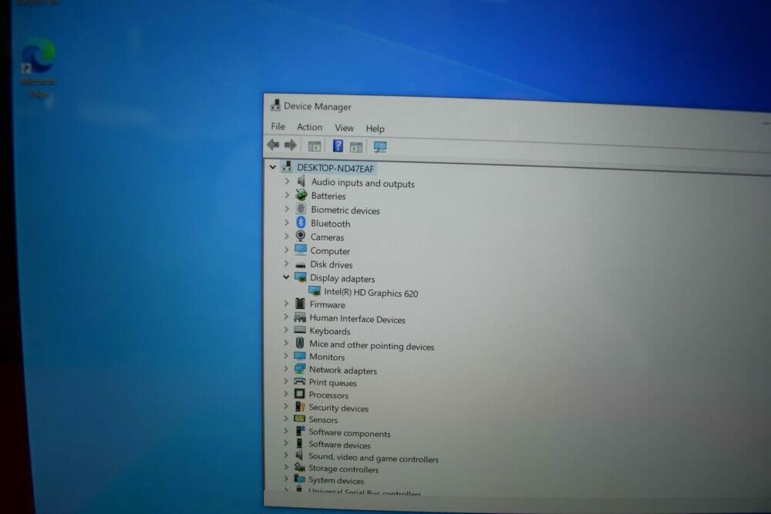Click the System devices folder icon
This screenshot has width=771, height=514.
tap(299, 479)
